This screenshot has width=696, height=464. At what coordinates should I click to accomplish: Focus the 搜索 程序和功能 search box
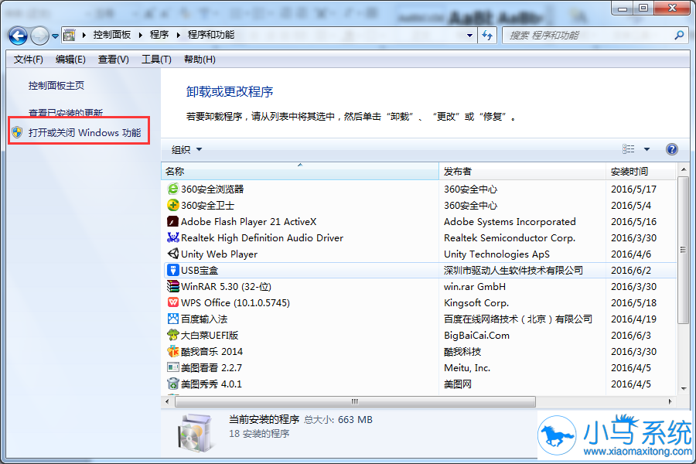tap(594, 35)
